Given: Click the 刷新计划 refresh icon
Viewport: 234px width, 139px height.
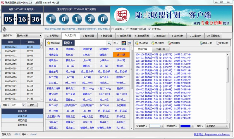Looking at the screenshot, I should pos(205,43).
